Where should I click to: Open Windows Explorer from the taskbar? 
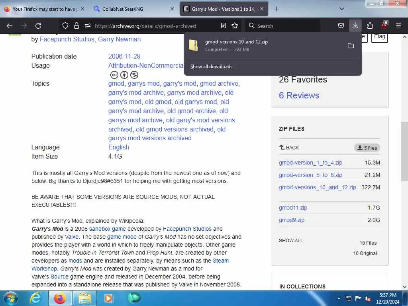[x=85, y=298]
